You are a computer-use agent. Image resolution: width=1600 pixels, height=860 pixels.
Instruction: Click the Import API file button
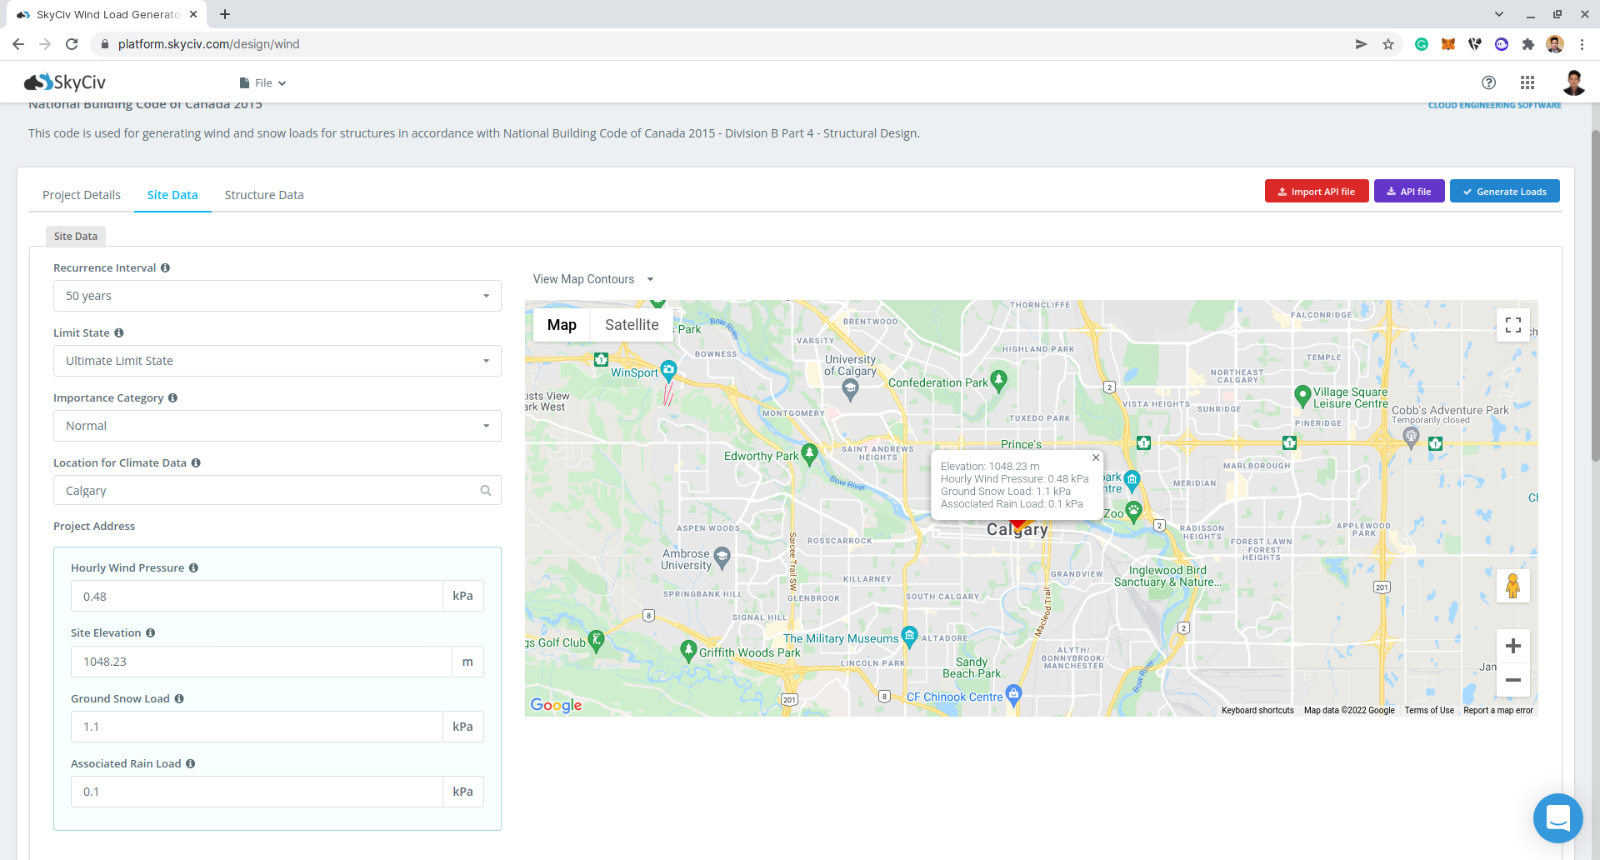click(1316, 192)
